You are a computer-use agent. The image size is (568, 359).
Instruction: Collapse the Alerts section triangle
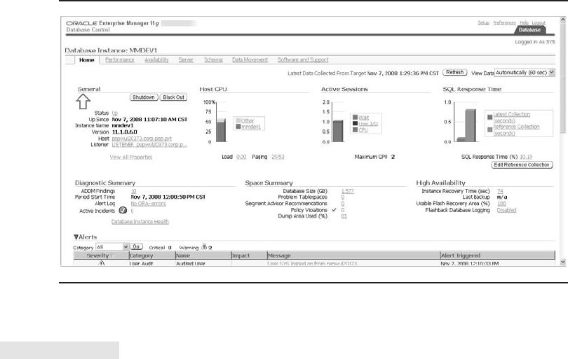tap(76, 237)
